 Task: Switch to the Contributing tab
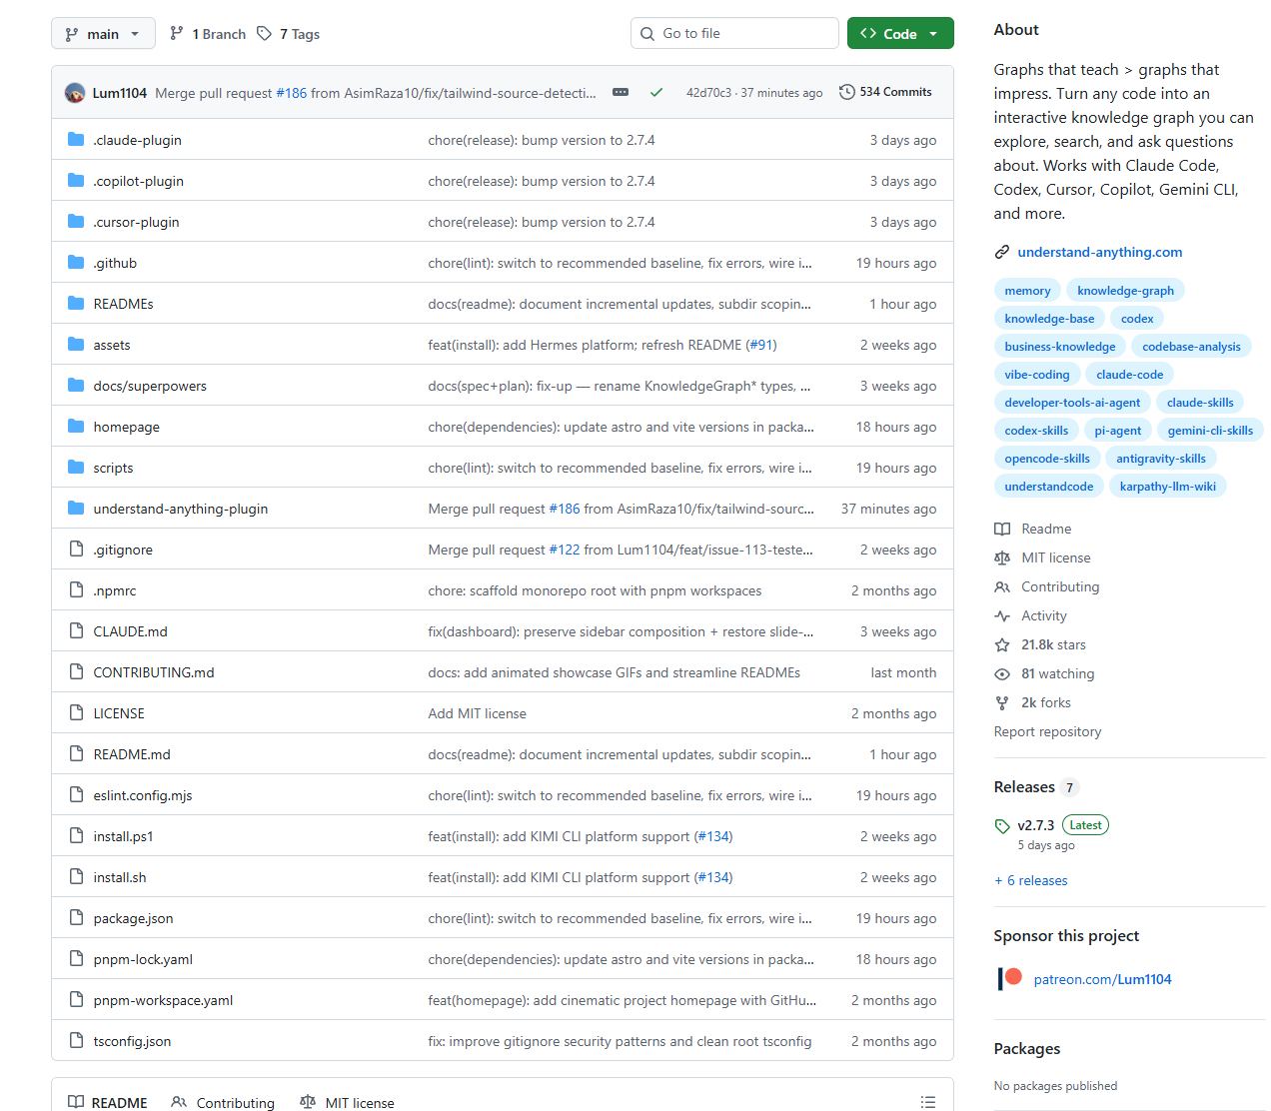pos(223,1102)
